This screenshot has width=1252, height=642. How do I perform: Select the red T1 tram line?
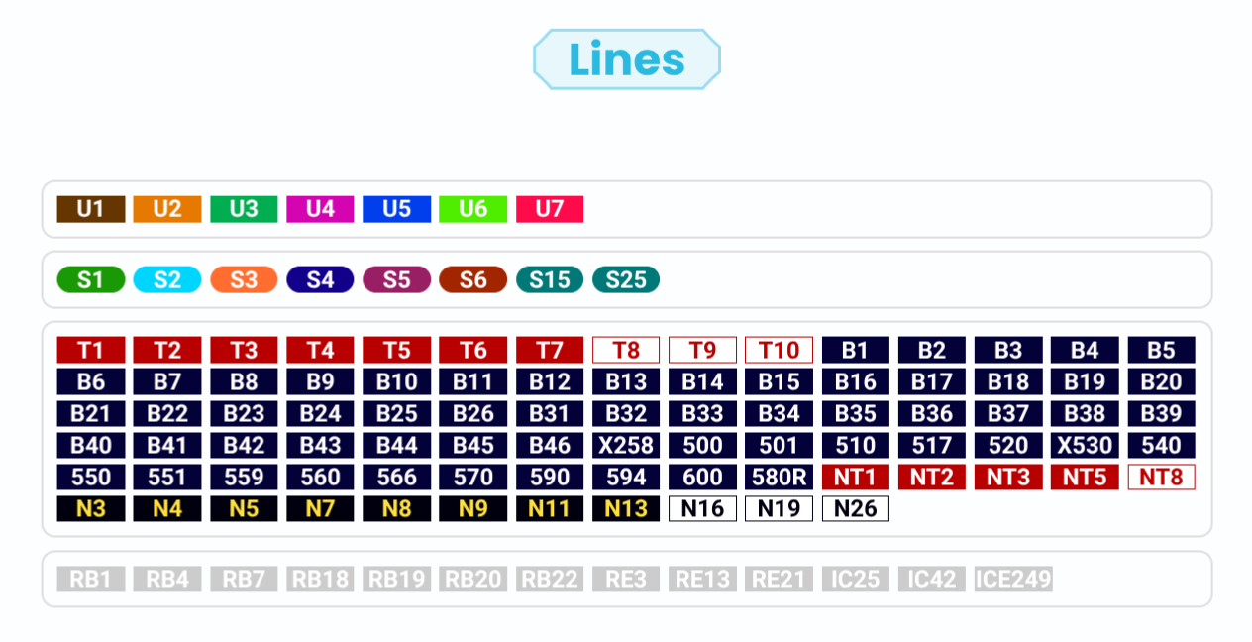click(x=91, y=350)
